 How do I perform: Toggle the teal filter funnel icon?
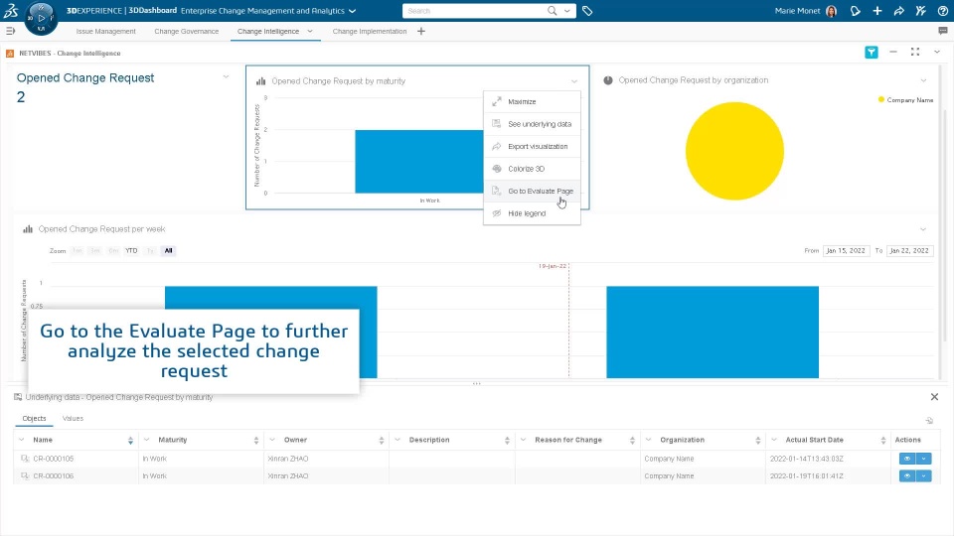pos(872,53)
